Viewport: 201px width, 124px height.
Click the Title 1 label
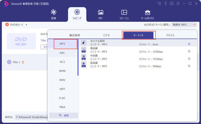[x=16, y=62]
